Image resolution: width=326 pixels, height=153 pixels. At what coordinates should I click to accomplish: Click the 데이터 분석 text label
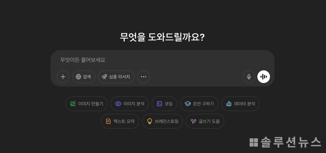tap(244, 104)
